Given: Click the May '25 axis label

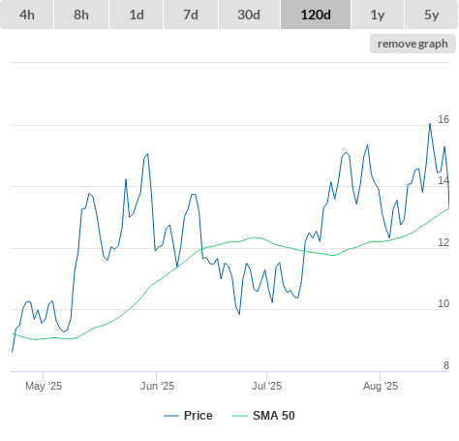Looking at the screenshot, I should coord(44,386).
